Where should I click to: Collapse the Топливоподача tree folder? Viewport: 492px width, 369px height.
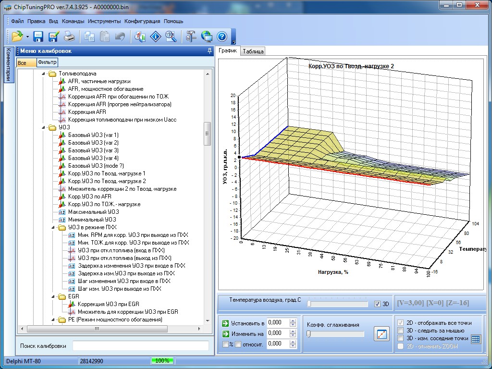[43, 74]
